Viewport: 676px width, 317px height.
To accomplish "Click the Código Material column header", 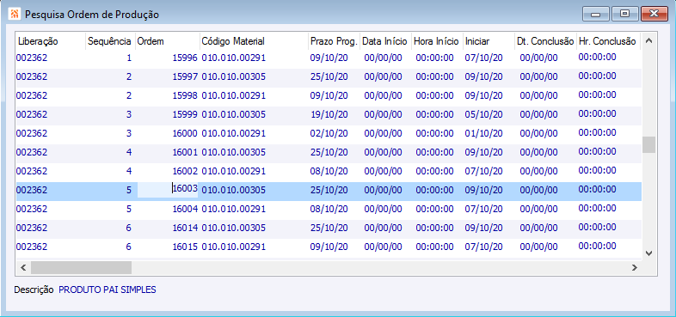I will 254,41.
